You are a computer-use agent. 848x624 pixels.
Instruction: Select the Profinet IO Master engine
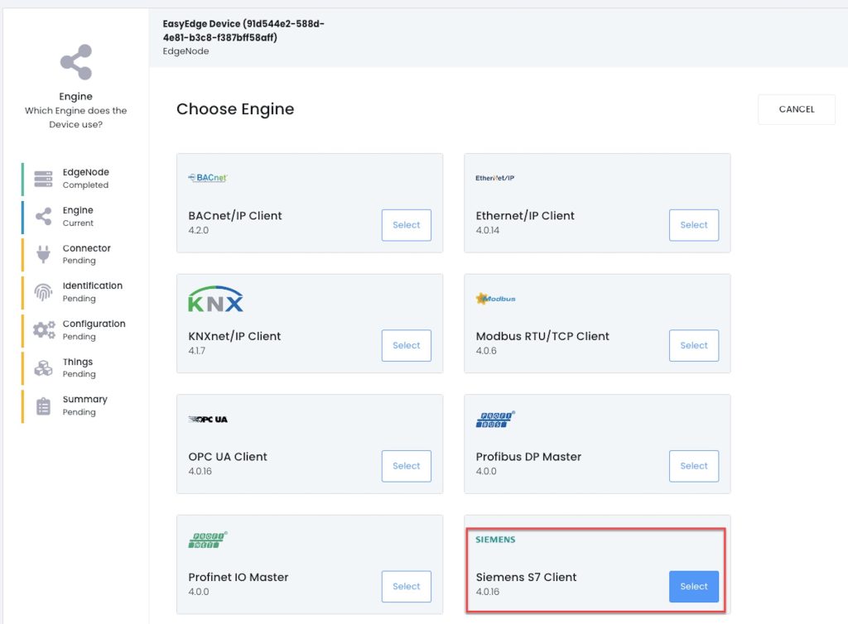pos(406,586)
